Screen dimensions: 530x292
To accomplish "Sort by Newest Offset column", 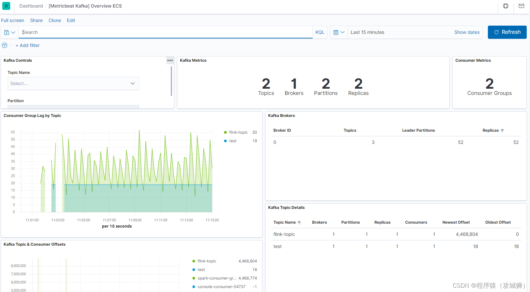I will pyautogui.click(x=456, y=222).
